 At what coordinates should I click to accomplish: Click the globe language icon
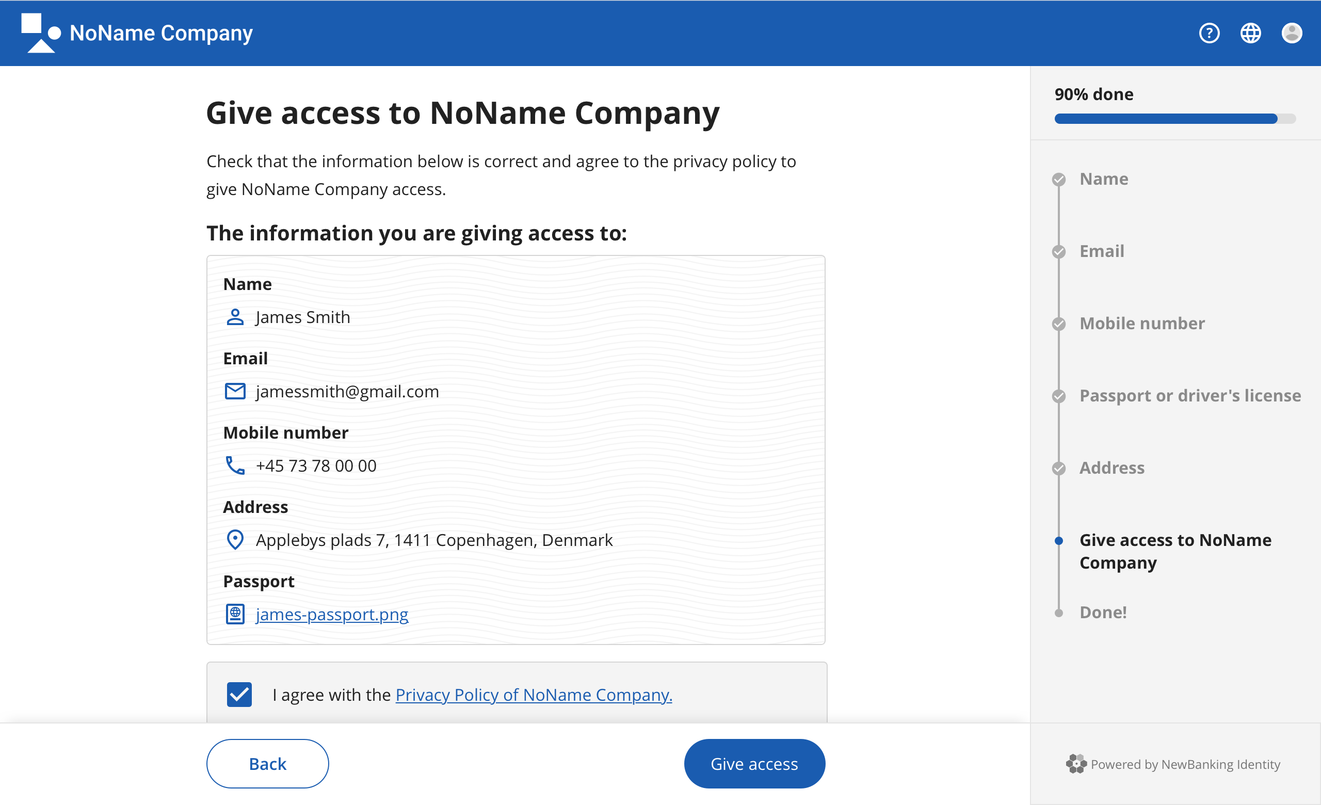[x=1250, y=33]
